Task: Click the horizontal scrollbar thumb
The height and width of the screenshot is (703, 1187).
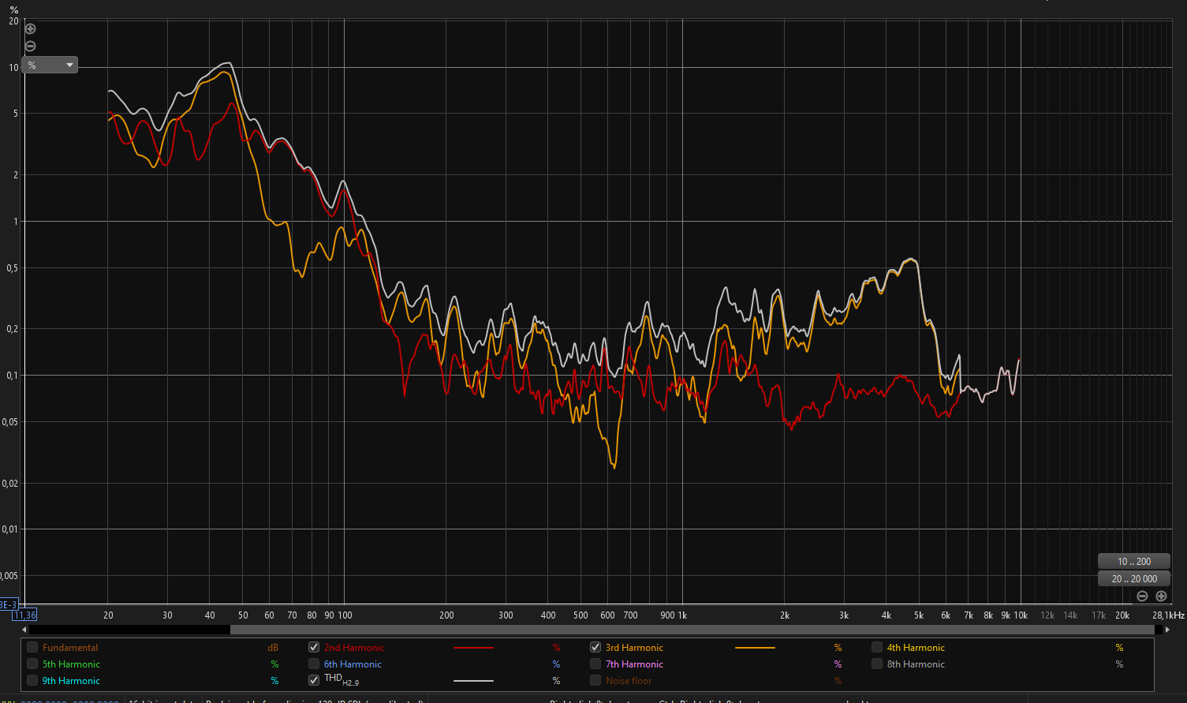Action: (692, 630)
